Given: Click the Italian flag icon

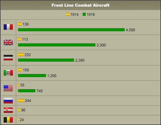Looking at the screenshot, I should 8,73.
